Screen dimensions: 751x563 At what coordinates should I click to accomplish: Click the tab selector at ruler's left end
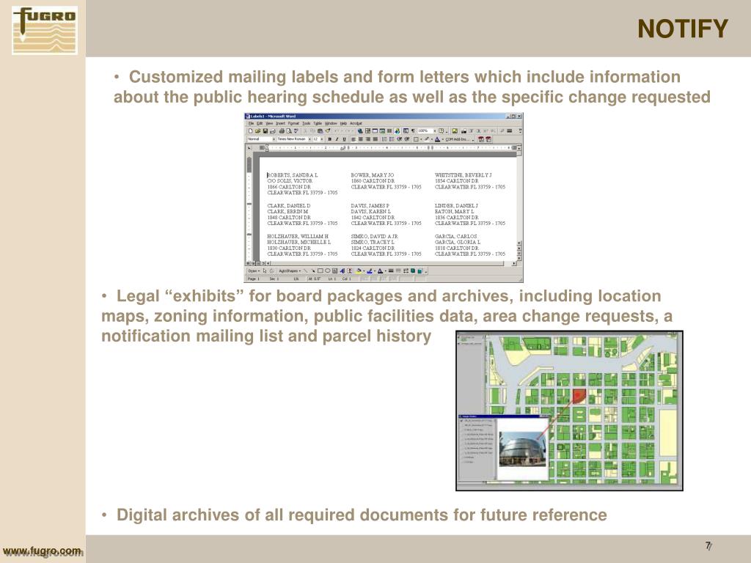pyautogui.click(x=249, y=148)
